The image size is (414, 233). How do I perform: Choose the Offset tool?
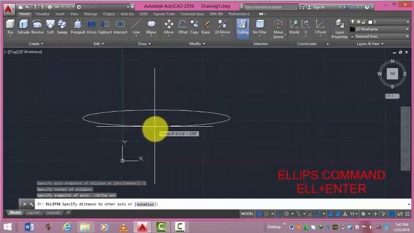pos(182,27)
